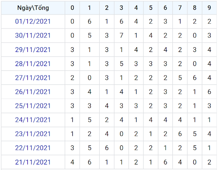The height and width of the screenshot is (170, 218).
Task: Click column header 9
Action: (209, 8)
